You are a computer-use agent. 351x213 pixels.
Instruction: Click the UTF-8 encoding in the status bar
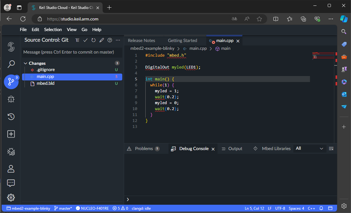coord(280,208)
